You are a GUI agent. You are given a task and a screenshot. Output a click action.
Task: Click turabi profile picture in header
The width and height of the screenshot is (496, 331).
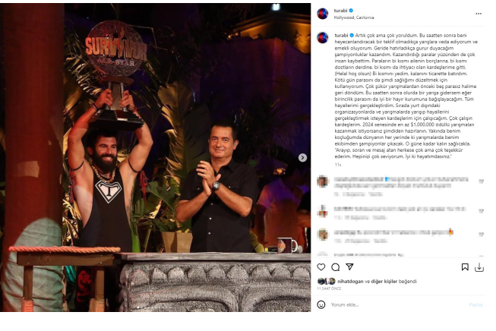[323, 14]
